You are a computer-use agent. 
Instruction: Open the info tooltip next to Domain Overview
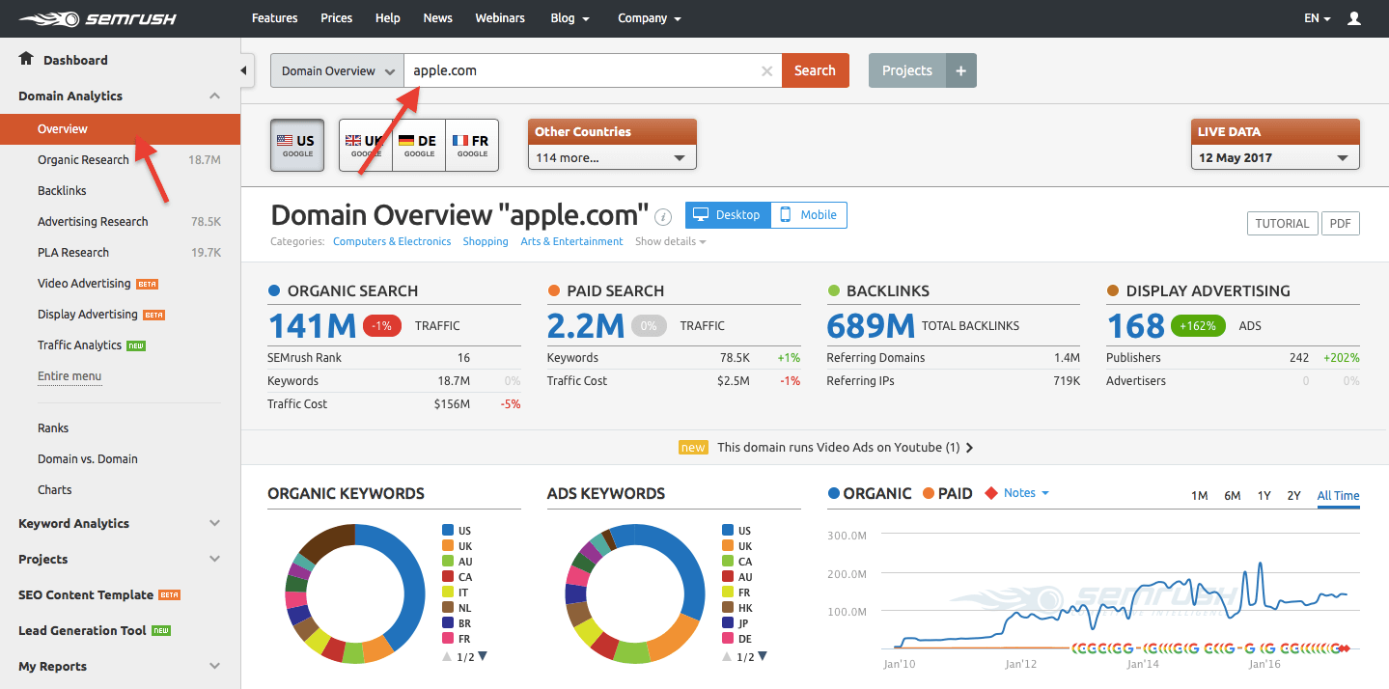[x=663, y=216]
